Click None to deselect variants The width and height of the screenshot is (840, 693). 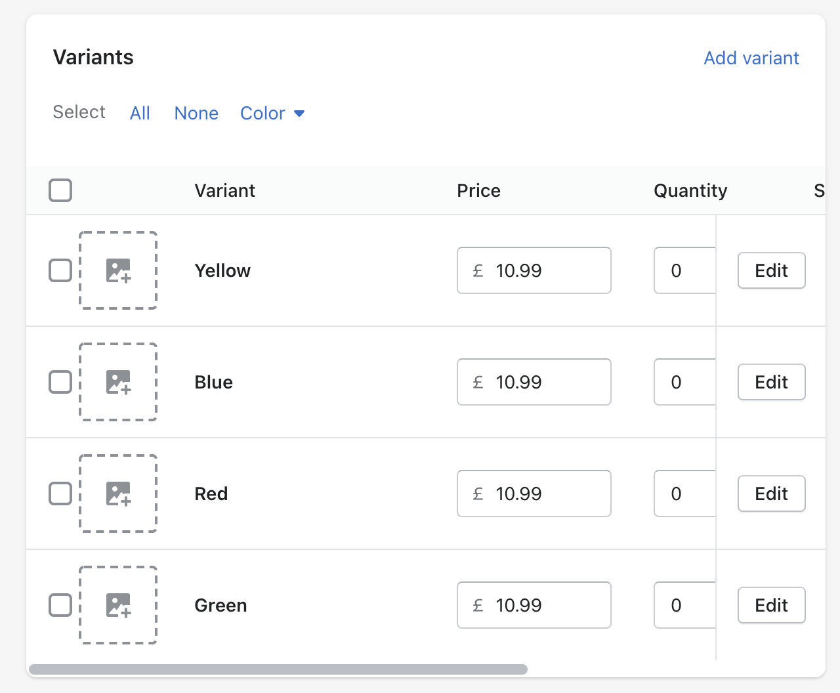[196, 113]
